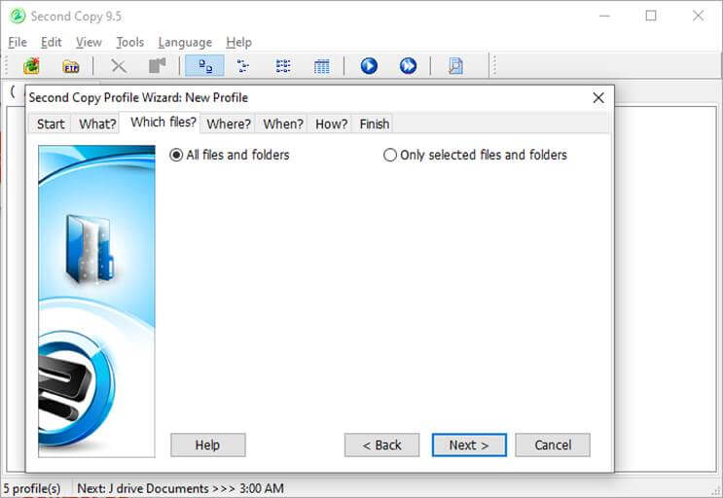Viewport: 723px width, 498px height.
Task: Open the Tools menu
Action: (130, 42)
